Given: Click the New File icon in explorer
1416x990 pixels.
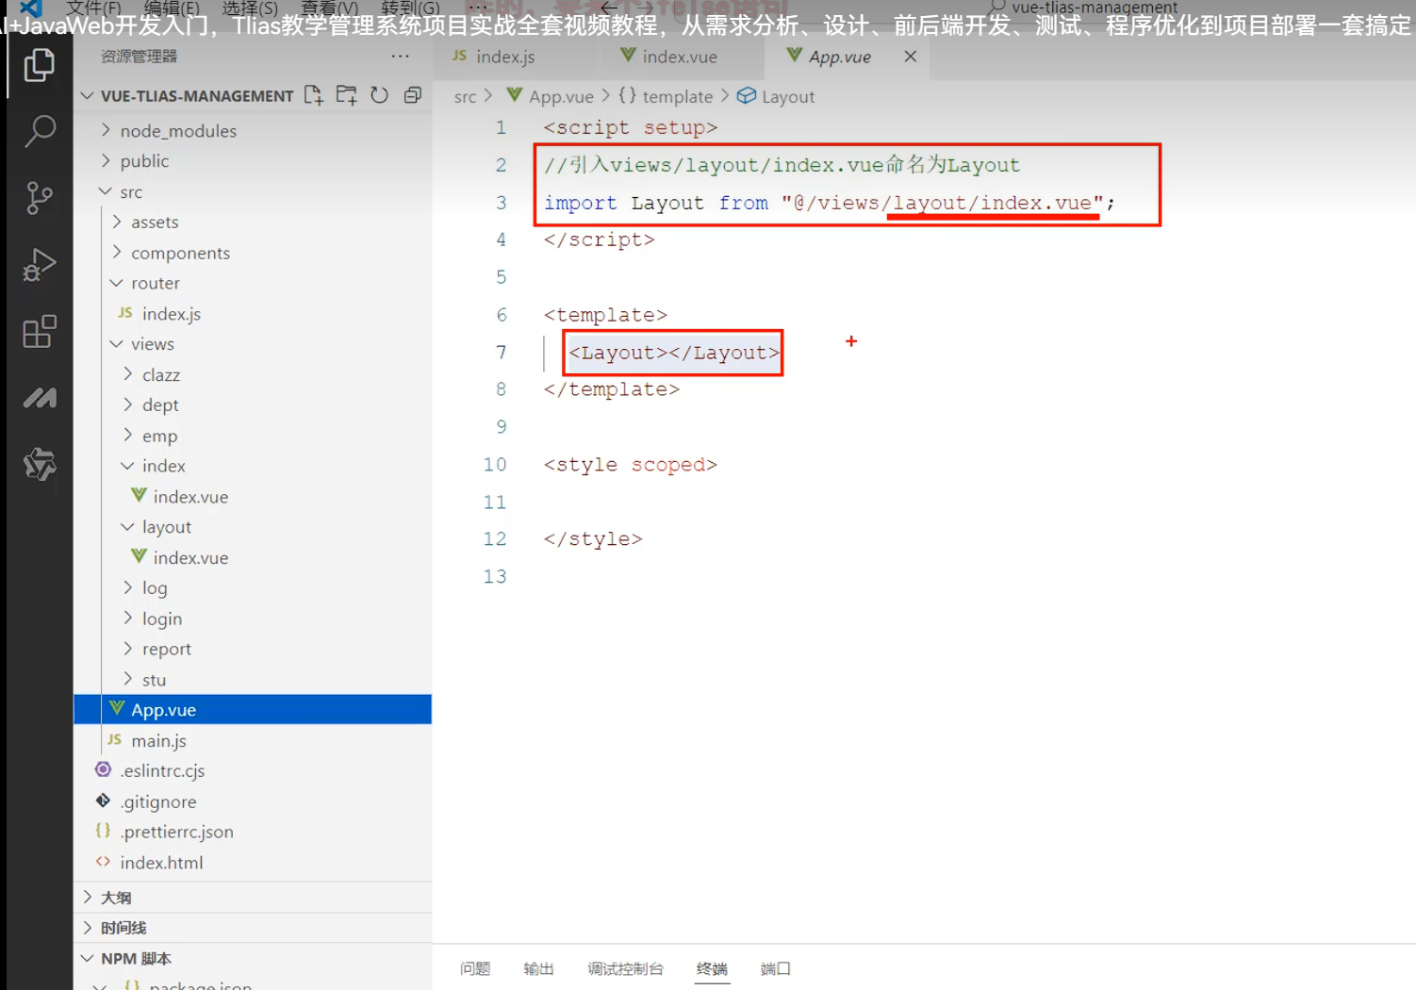Looking at the screenshot, I should pos(313,95).
